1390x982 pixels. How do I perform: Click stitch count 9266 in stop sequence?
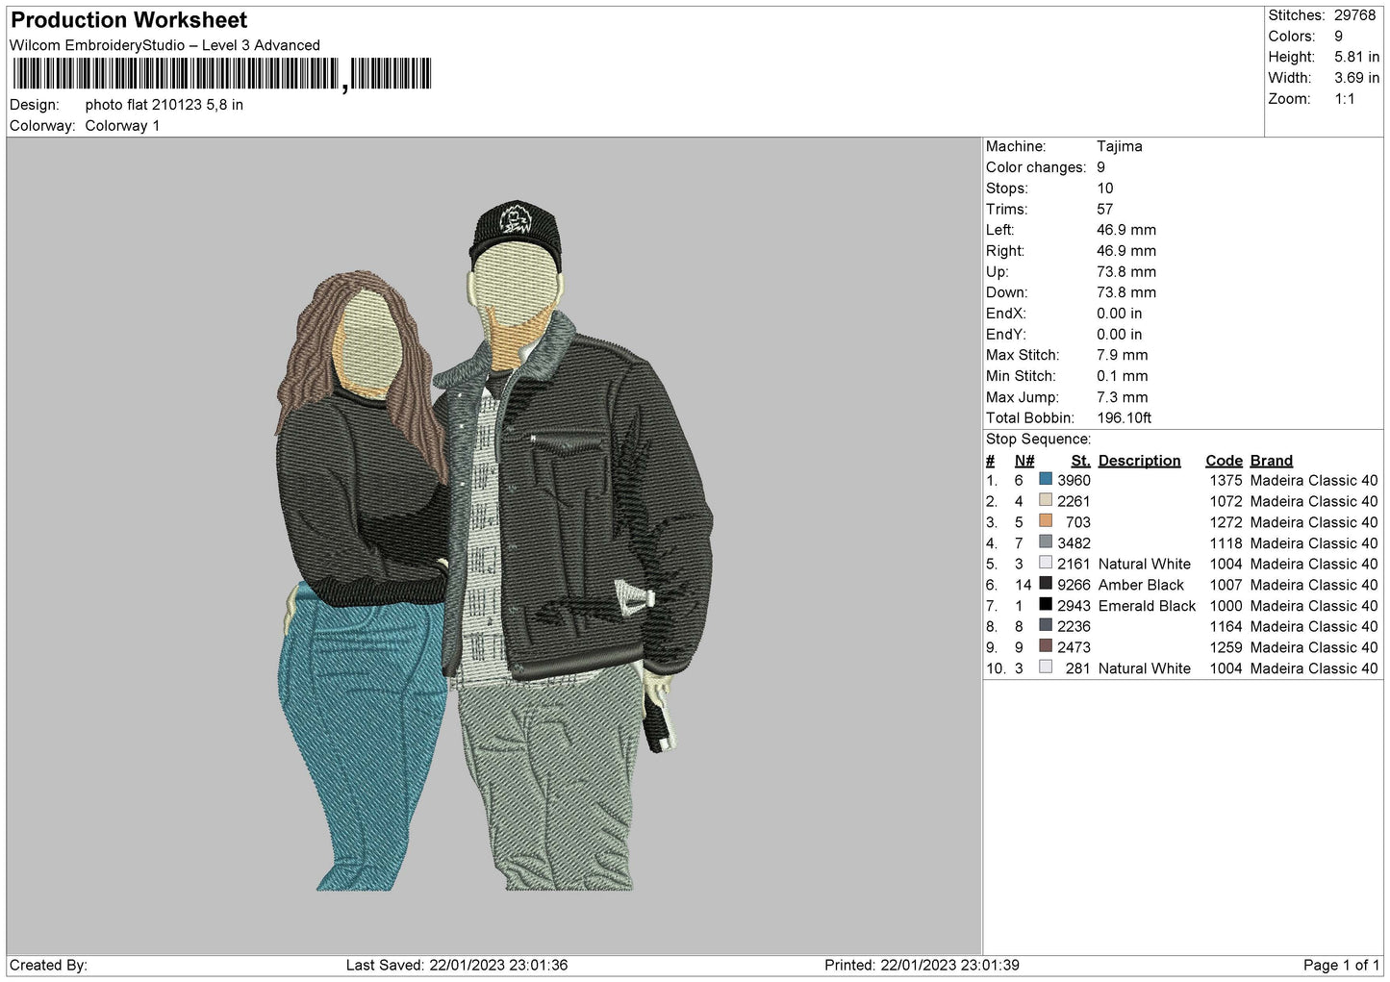pyautogui.click(x=1074, y=585)
